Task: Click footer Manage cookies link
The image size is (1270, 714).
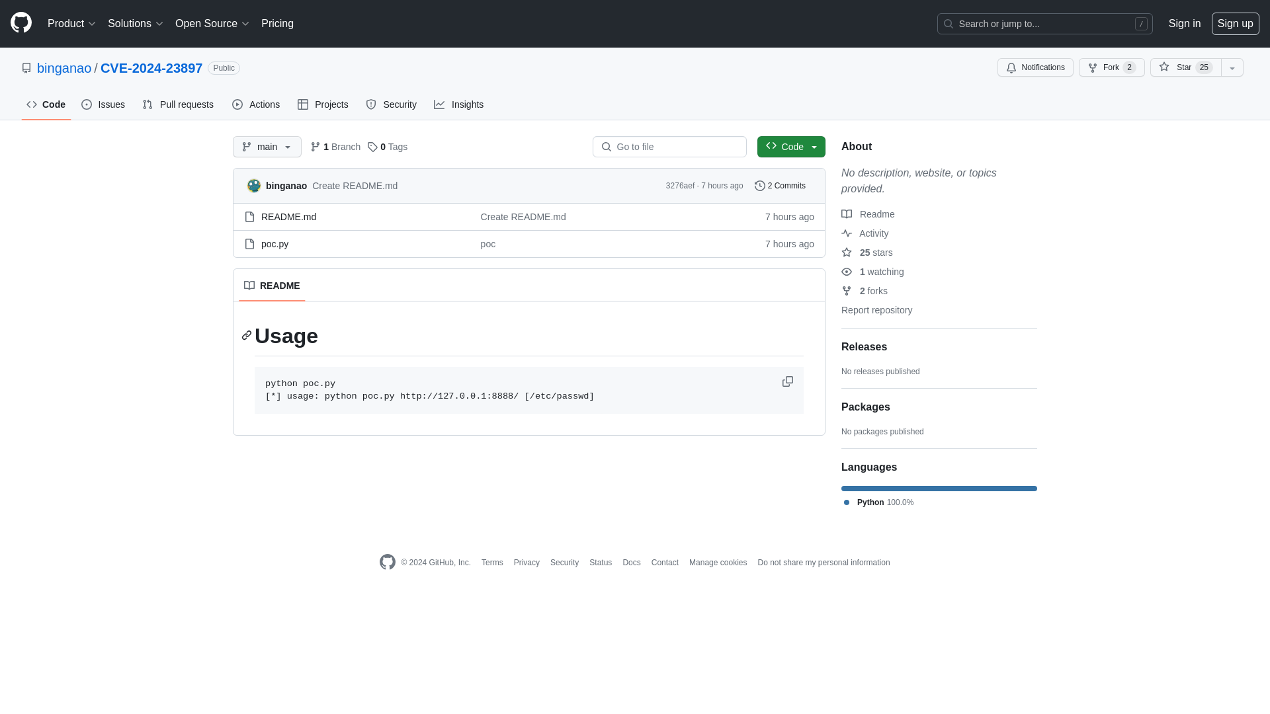Action: (x=718, y=563)
